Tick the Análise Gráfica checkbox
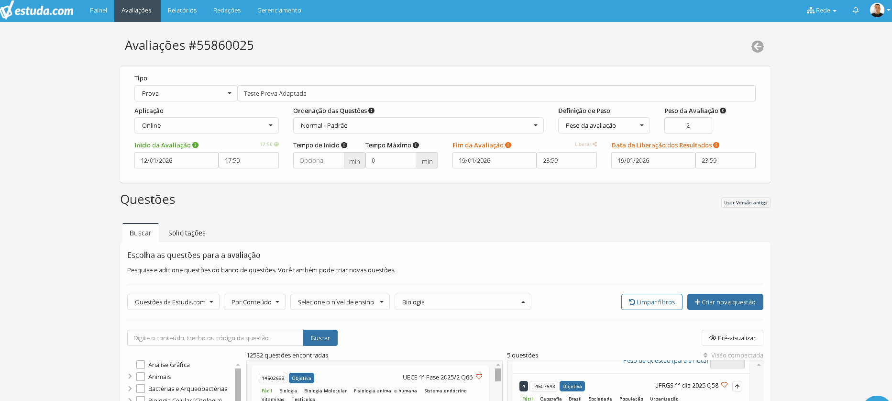This screenshot has height=401, width=892. pos(141,365)
